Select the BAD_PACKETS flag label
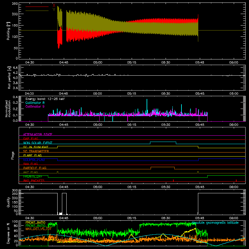 (x=34, y=181)
